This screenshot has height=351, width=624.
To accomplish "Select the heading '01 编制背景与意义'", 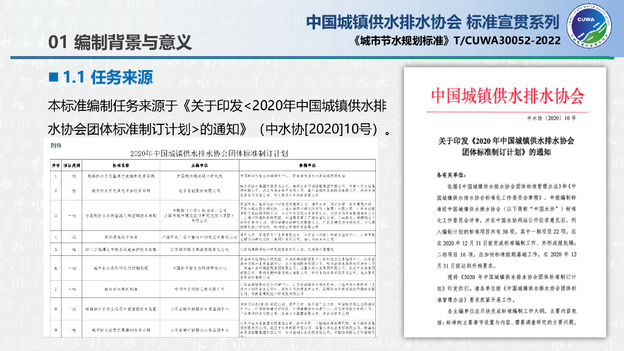I will [x=120, y=42].
